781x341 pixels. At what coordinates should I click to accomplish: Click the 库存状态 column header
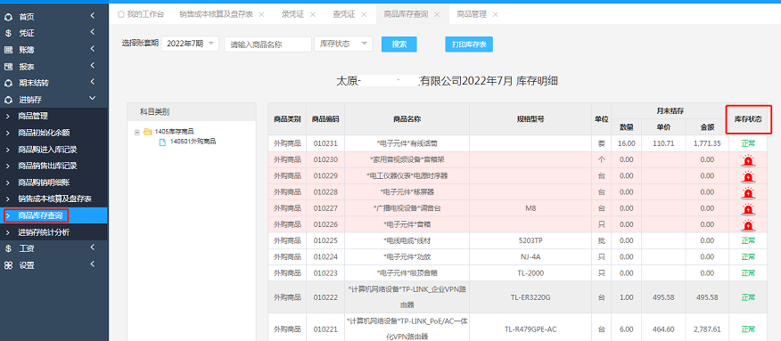pos(748,119)
